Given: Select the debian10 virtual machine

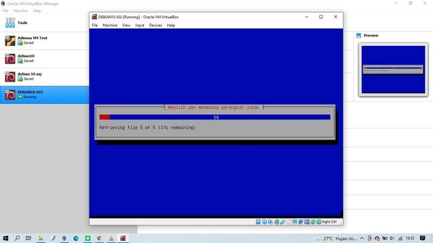Looking at the screenshot, I should [x=44, y=59].
